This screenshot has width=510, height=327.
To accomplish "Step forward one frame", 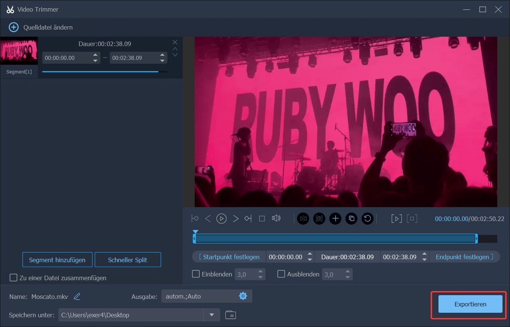I will coord(235,218).
